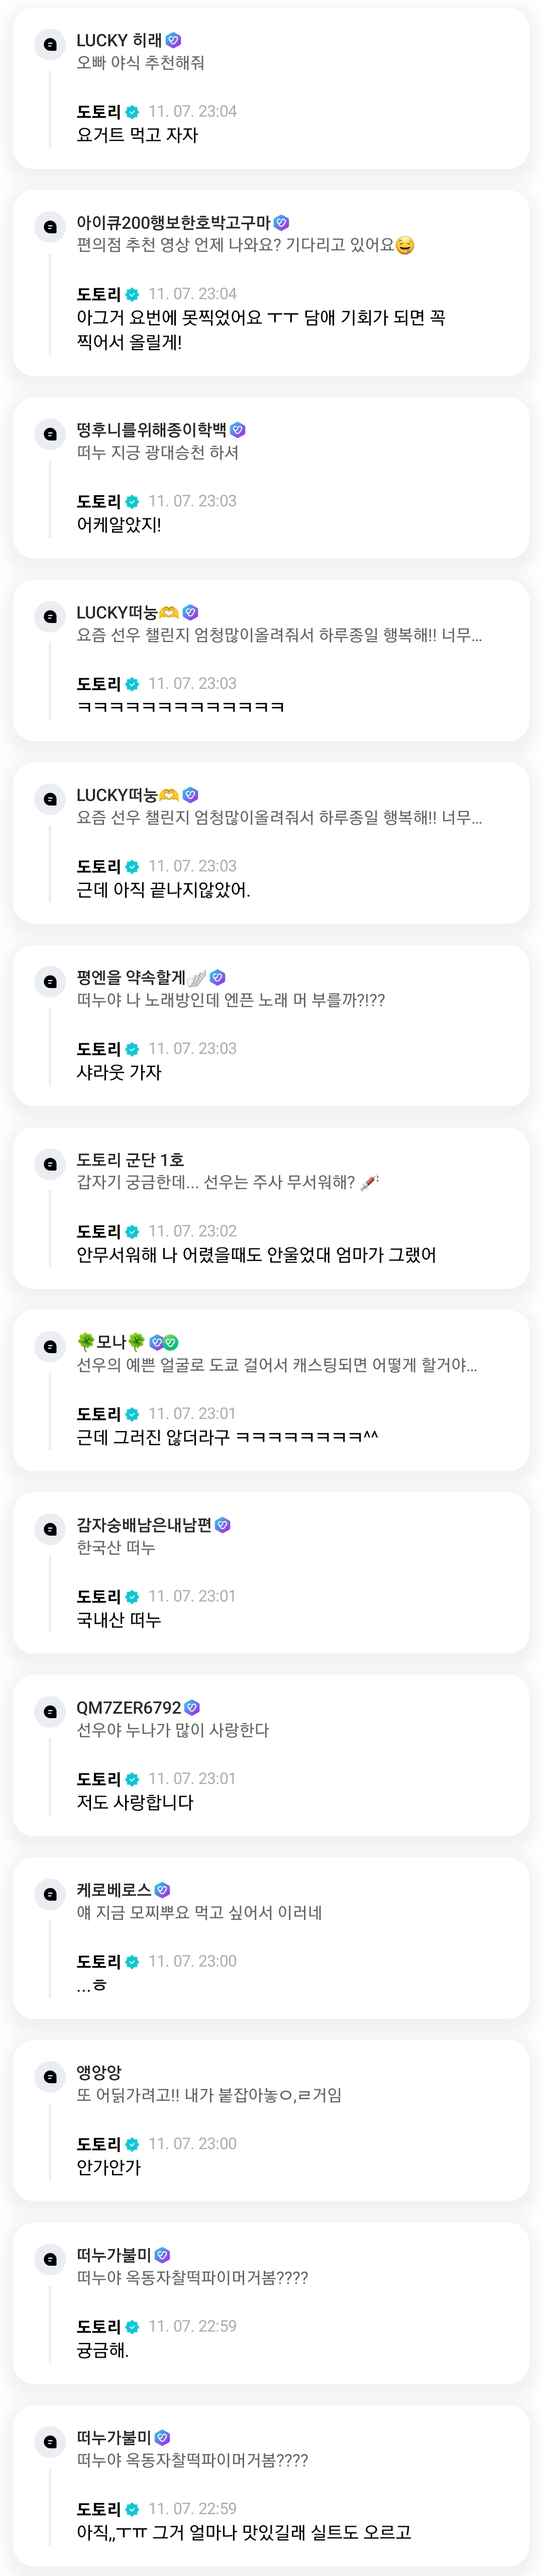
Task: Click the verified badge beside QM7ZER6792
Action: (x=193, y=1707)
